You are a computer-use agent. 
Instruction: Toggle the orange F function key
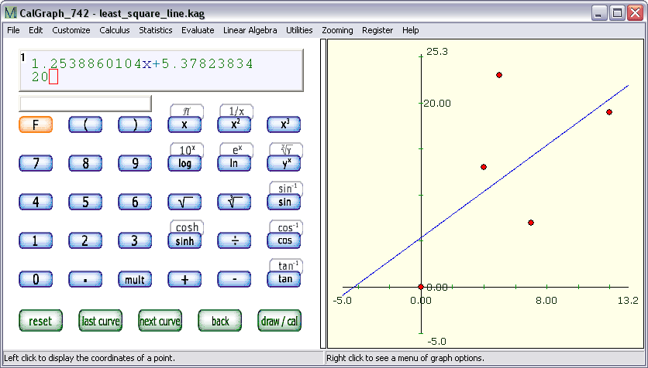[x=36, y=124]
